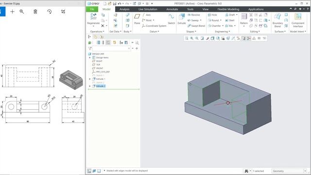The image size is (311, 175).
Task: Create a new file from quick access toolbar
Action: point(105,3)
